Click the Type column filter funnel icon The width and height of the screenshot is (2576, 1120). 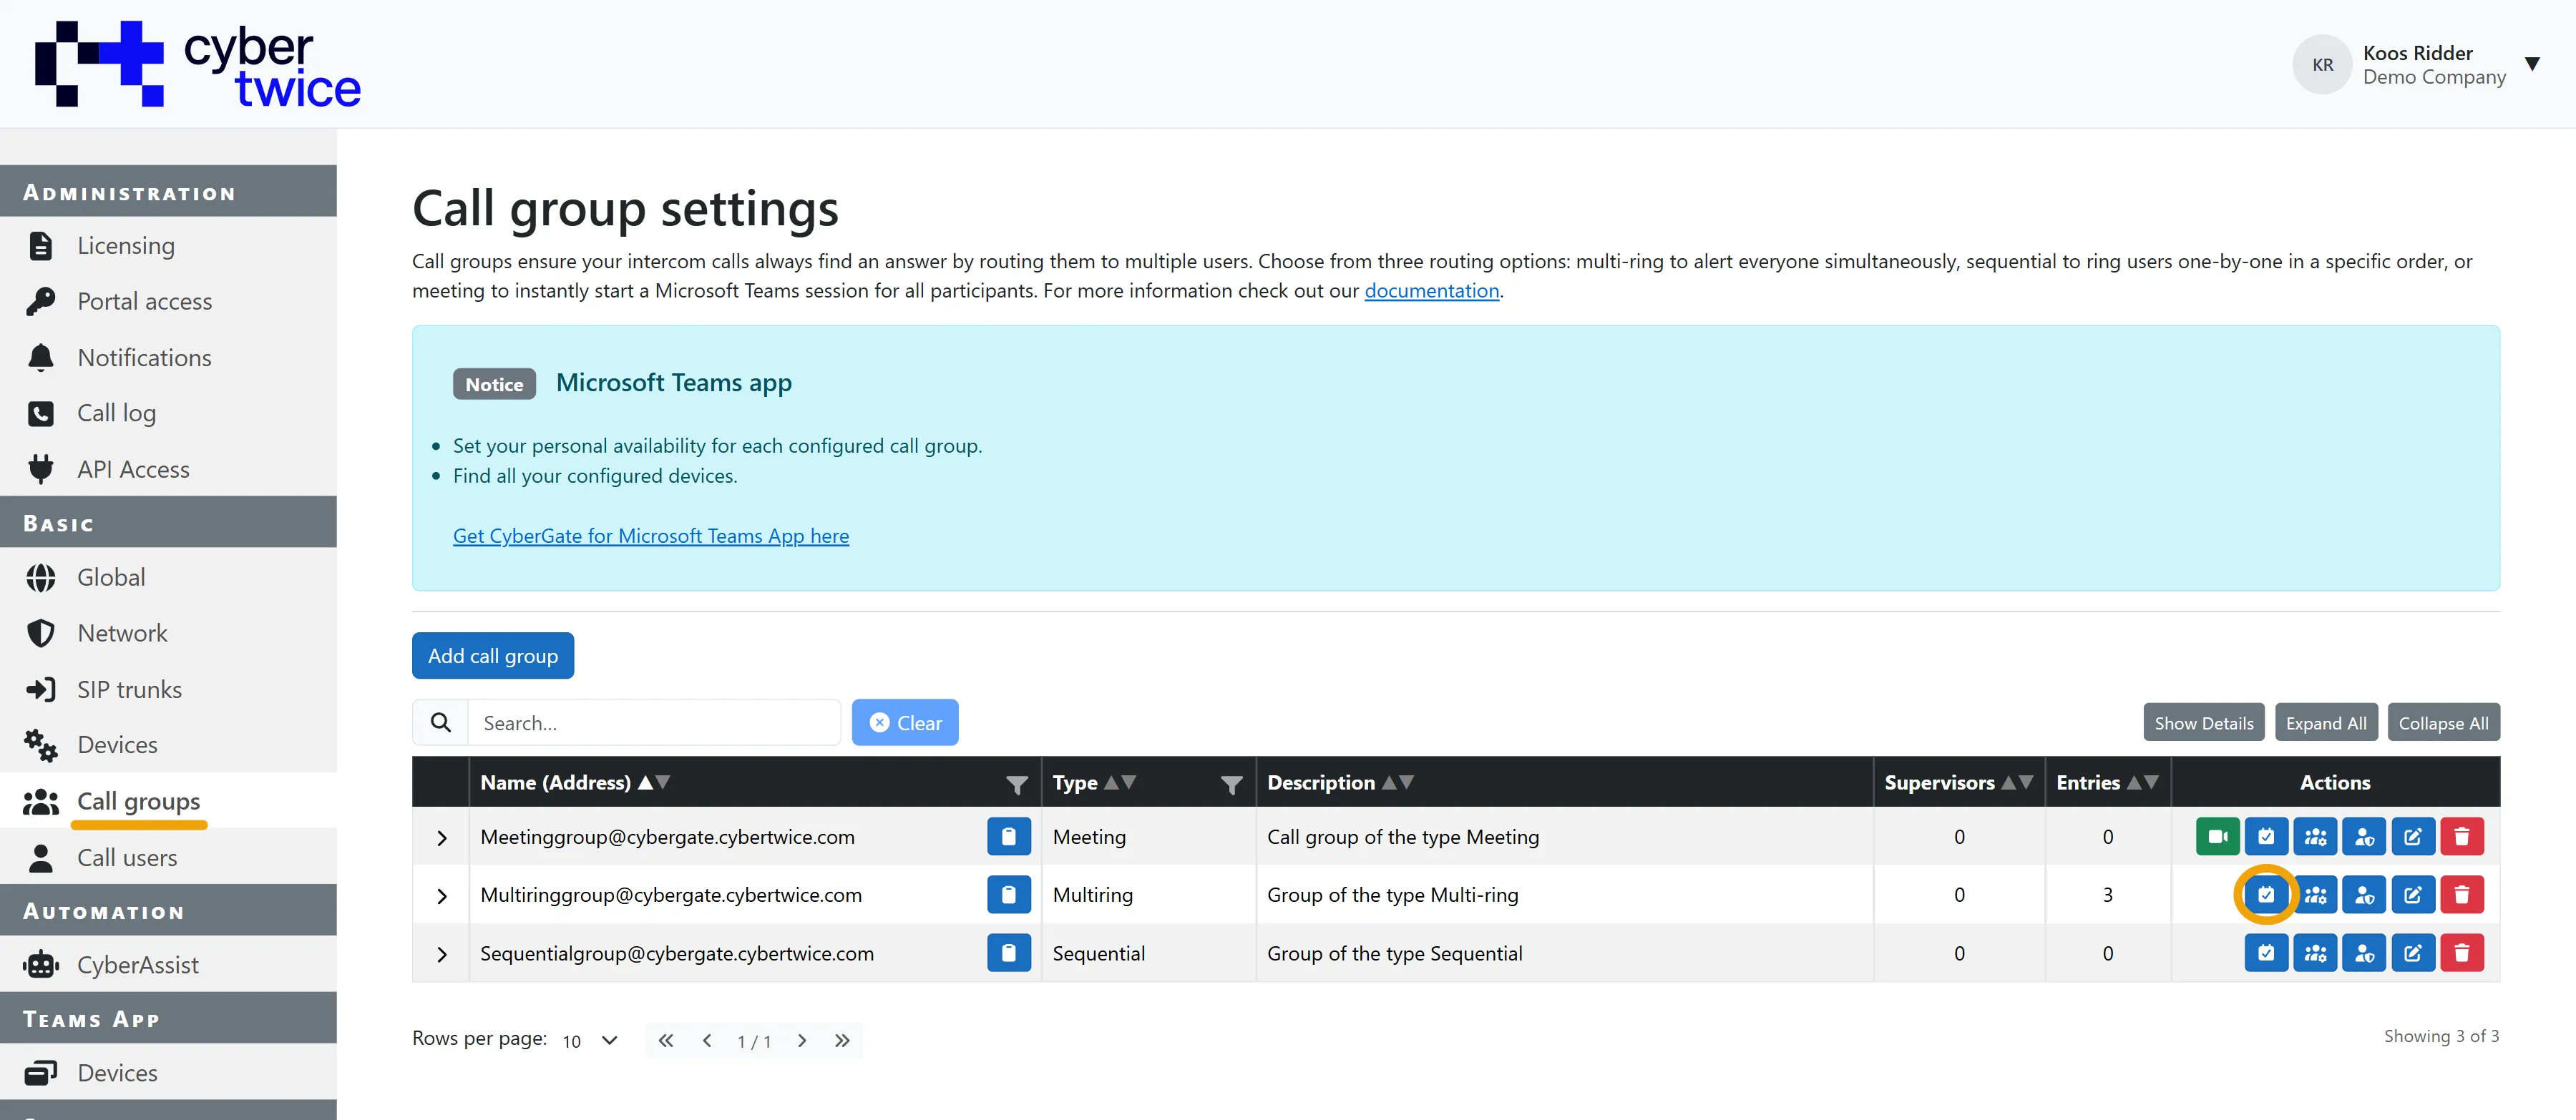(x=1232, y=785)
